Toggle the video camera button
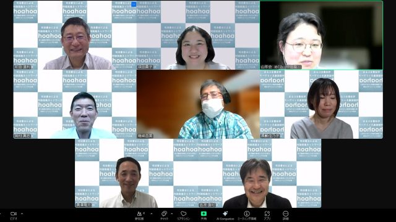Screen dimensions: 396x222 tap(14, 215)
